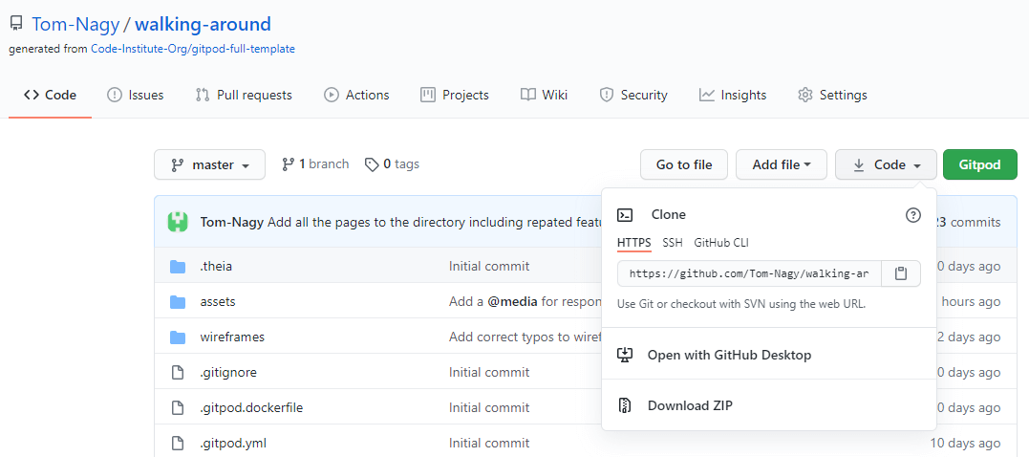
Task: Open the Settings tab
Action: tap(833, 96)
